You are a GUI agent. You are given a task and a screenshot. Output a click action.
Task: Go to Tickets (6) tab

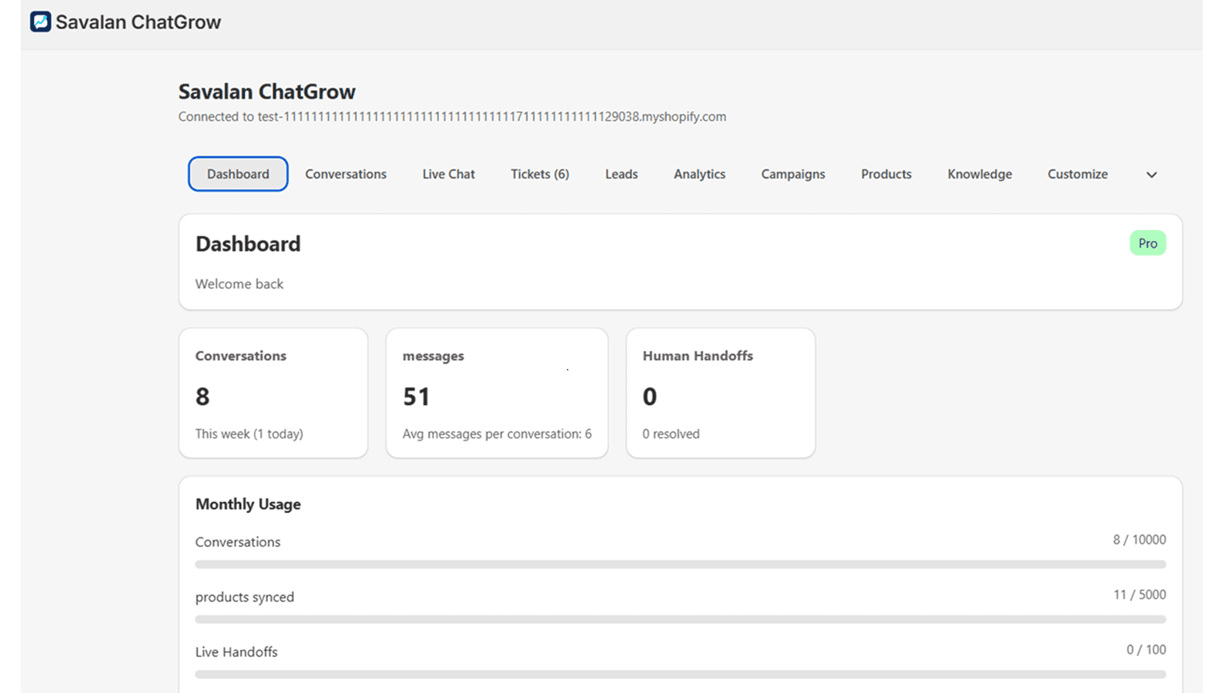(540, 174)
